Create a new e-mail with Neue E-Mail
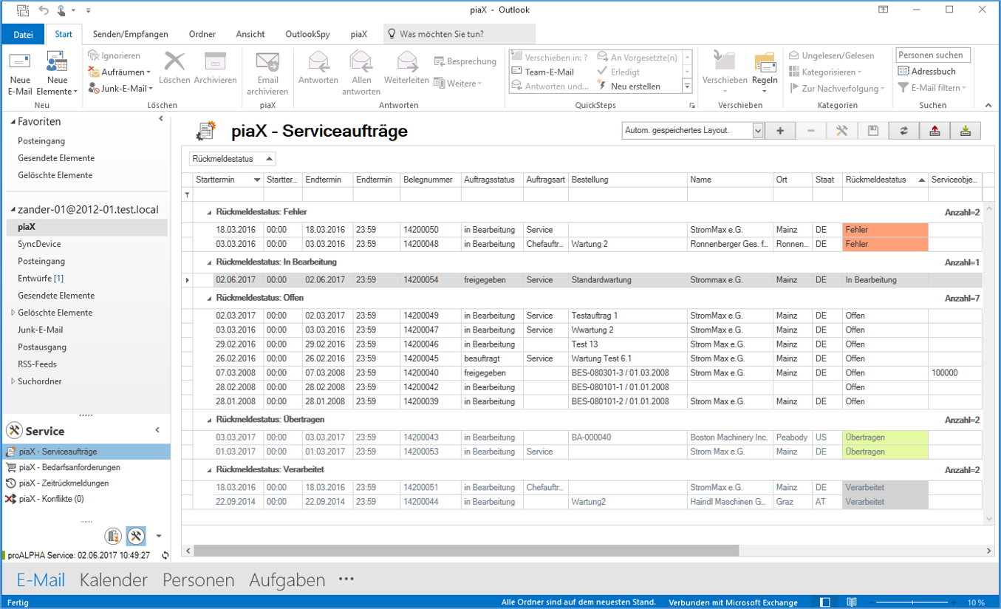1001x609 pixels. tap(20, 74)
